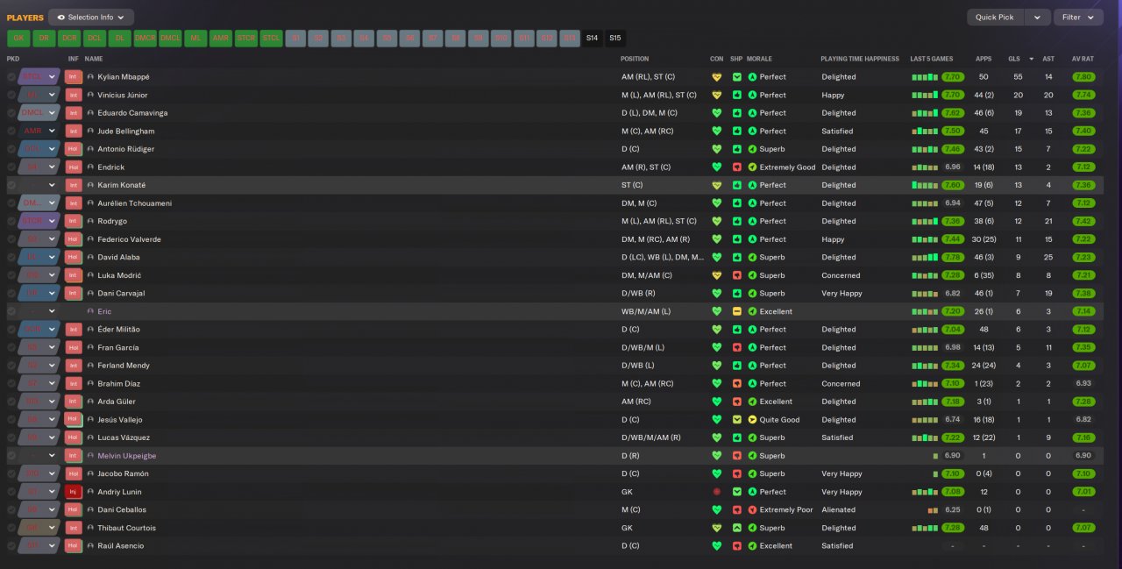Open Melvin Ukpeigbe player name link
The image size is (1122, 569).
click(127, 456)
